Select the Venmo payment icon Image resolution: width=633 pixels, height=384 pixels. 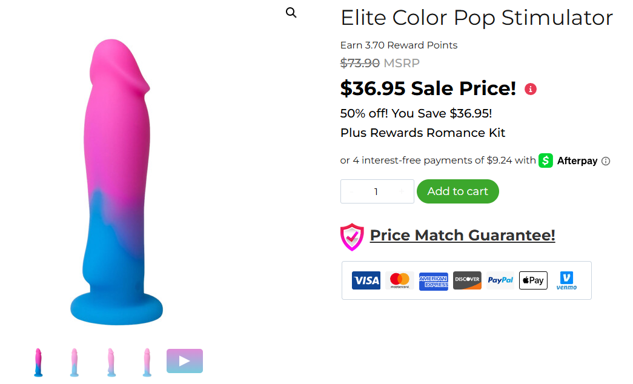pos(566,280)
